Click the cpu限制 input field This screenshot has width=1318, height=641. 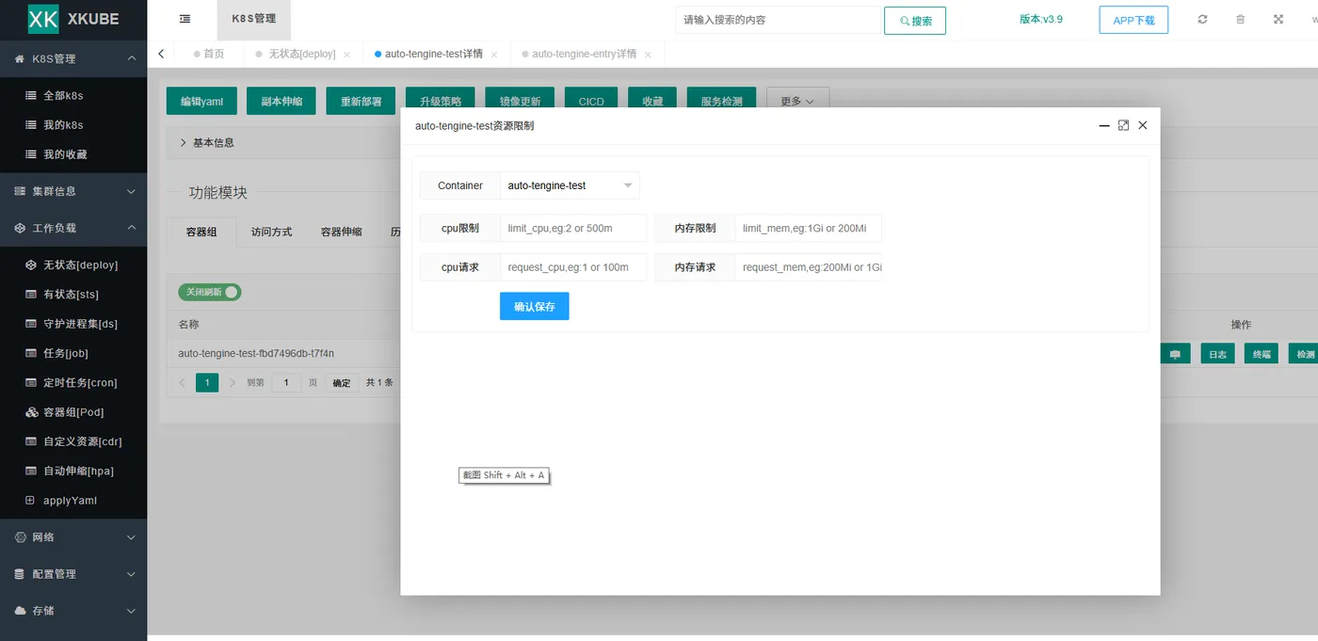point(573,228)
